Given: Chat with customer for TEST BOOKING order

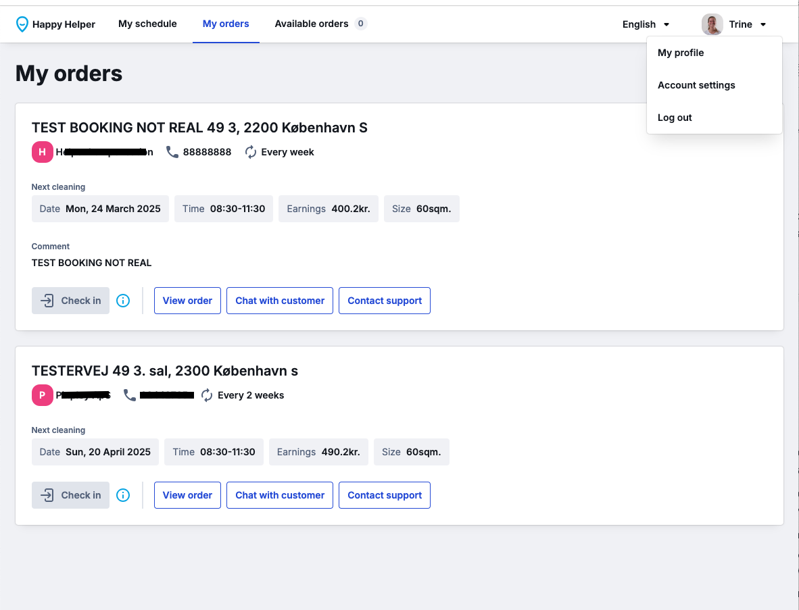Looking at the screenshot, I should point(280,301).
